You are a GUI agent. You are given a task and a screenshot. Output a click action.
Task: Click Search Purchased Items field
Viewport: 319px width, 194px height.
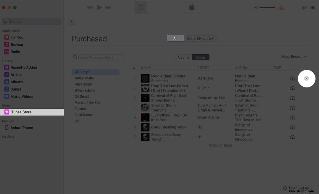coord(98,57)
